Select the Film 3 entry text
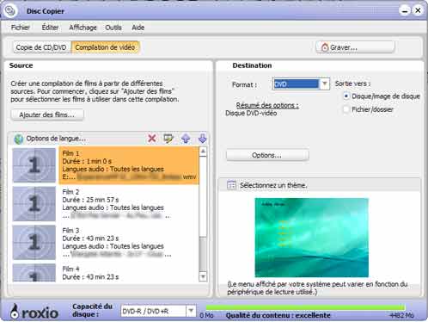 coord(129,242)
